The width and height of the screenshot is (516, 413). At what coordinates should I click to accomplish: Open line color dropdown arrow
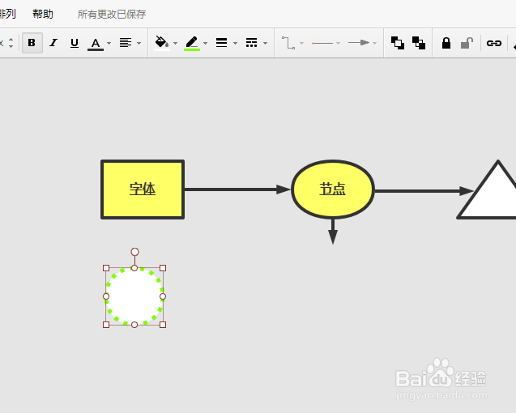206,43
